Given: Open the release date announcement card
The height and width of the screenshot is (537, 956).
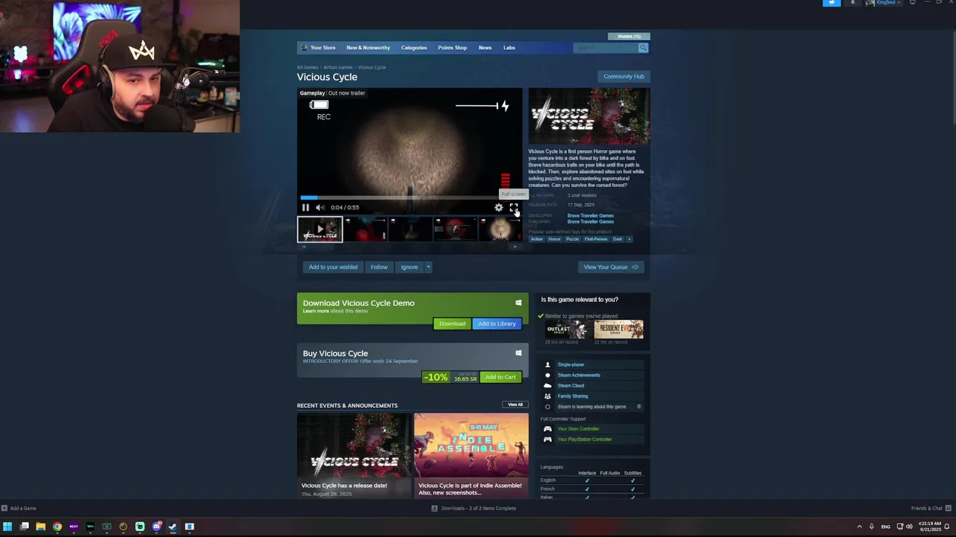Looking at the screenshot, I should coord(354,455).
